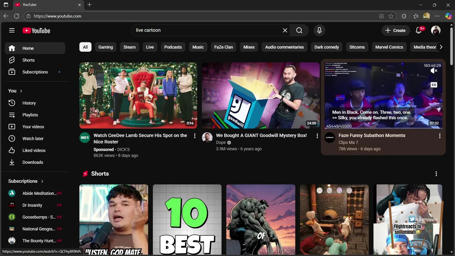This screenshot has height=256, width=455.
Task: Open Playlists in sidebar
Action: point(35,115)
